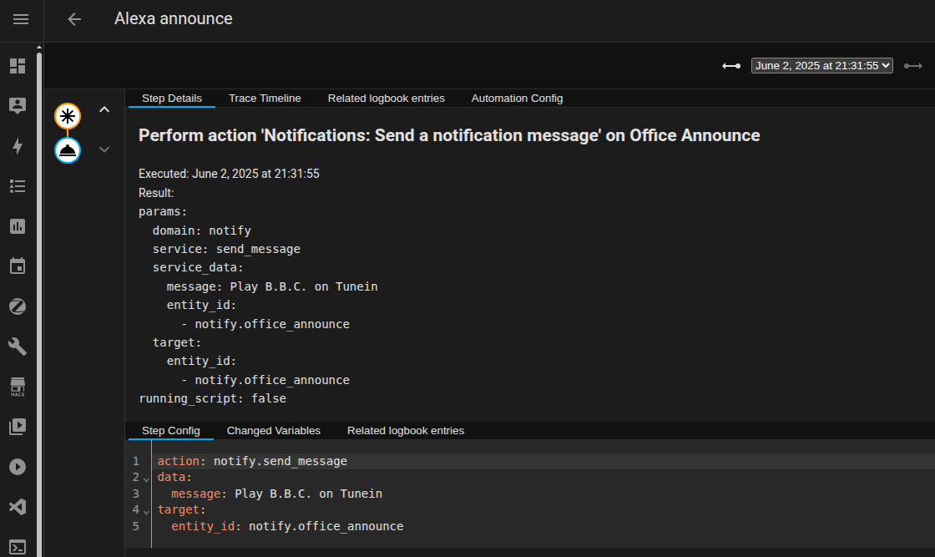Select the trigger asterisk node
The height and width of the screenshot is (557, 935).
tap(68, 116)
